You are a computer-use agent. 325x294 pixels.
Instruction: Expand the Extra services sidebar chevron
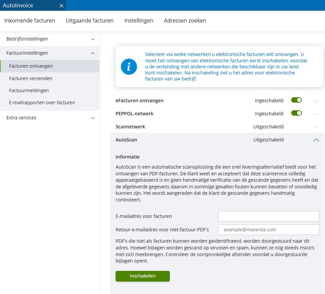pos(93,118)
